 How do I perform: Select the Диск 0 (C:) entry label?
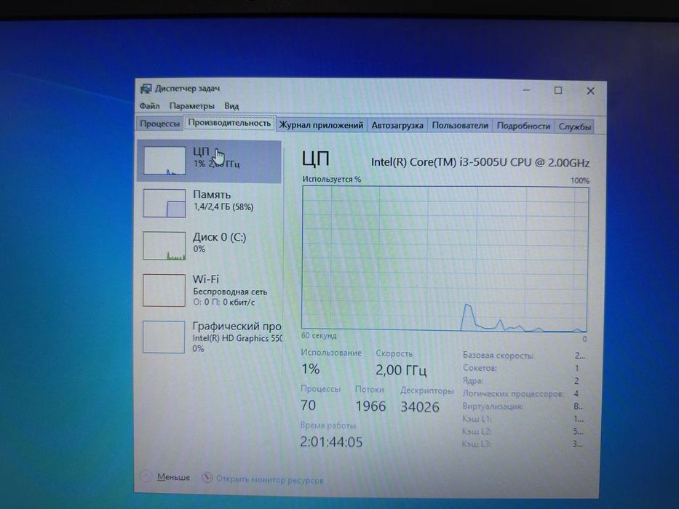pos(220,237)
